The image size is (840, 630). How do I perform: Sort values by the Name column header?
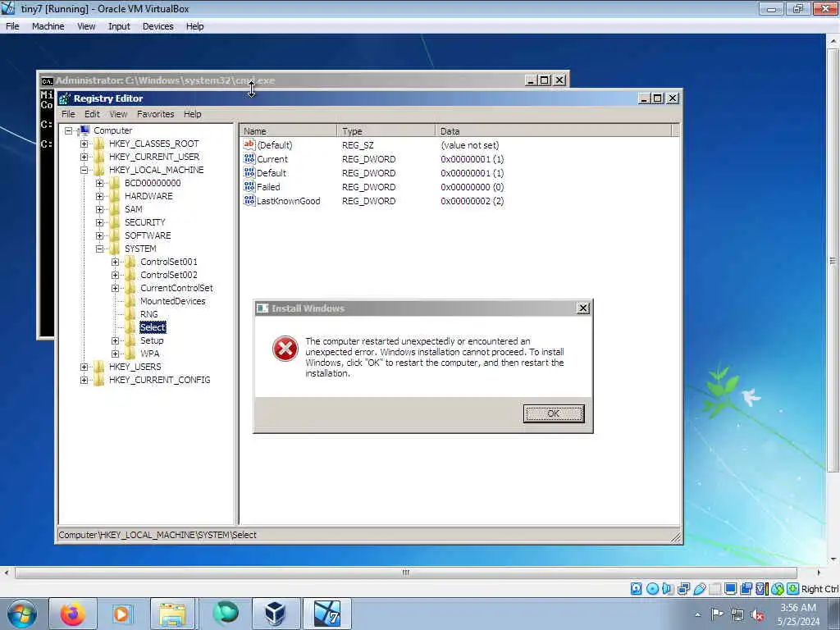pyautogui.click(x=288, y=130)
